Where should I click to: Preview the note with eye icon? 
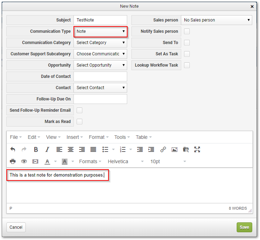24,161
